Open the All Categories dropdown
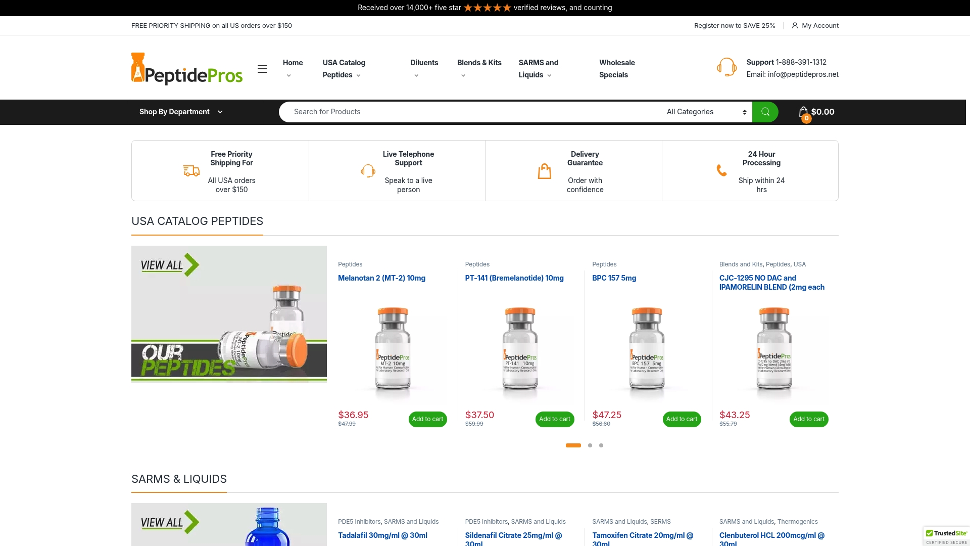This screenshot has height=546, width=970. pos(702,112)
